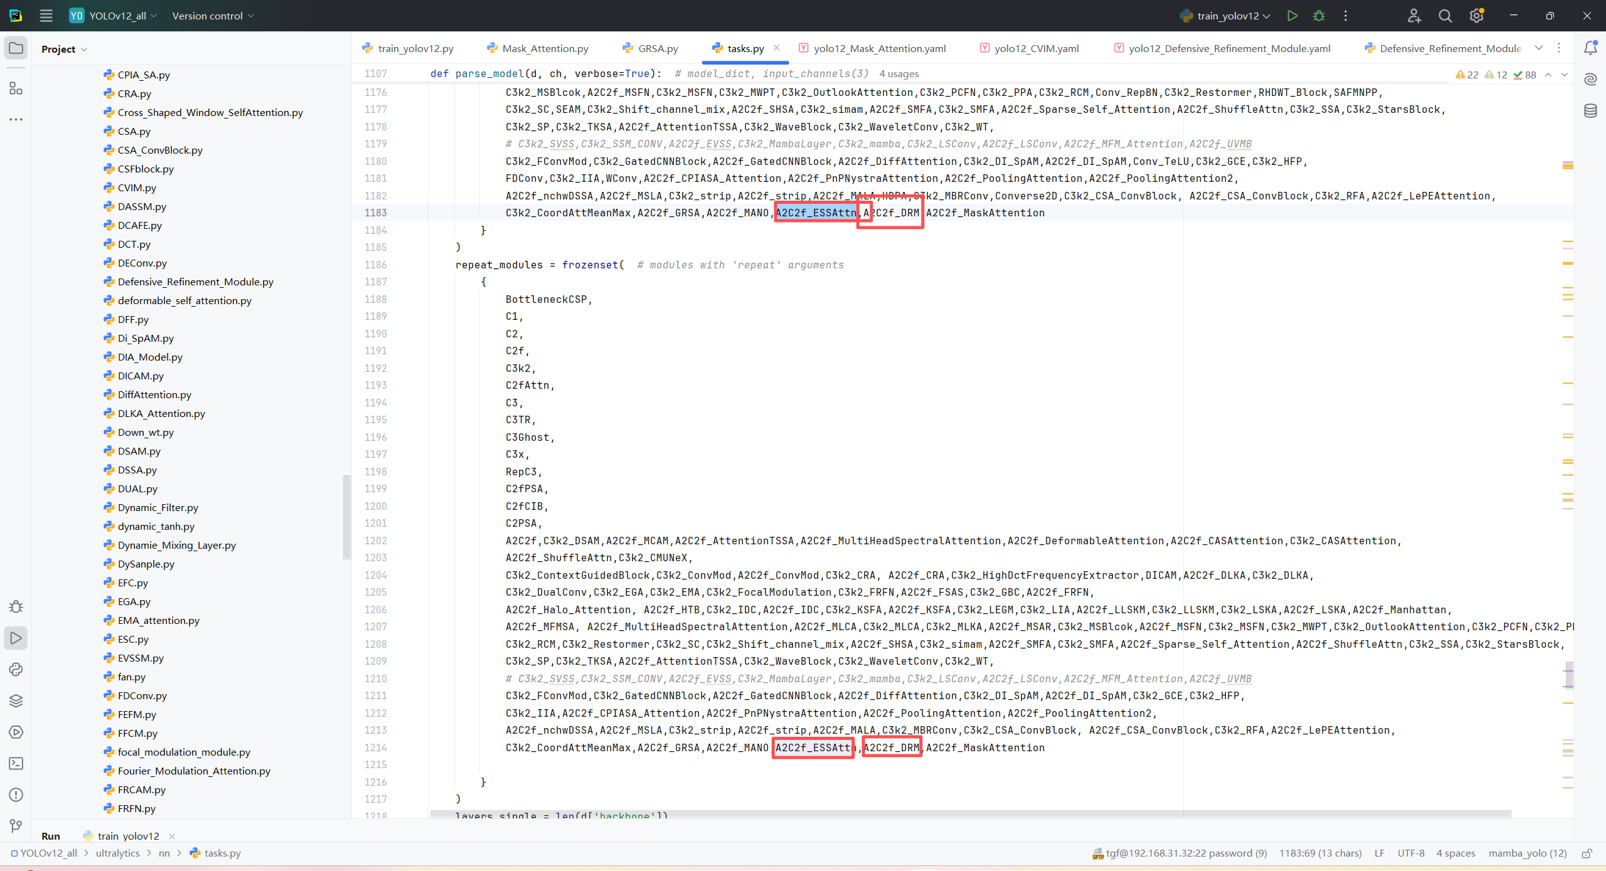
Task: Toggle the Run tool window button
Action: (x=16, y=638)
